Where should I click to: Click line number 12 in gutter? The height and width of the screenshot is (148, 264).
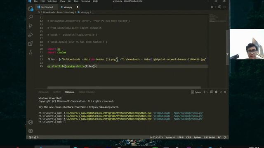tap(41, 21)
